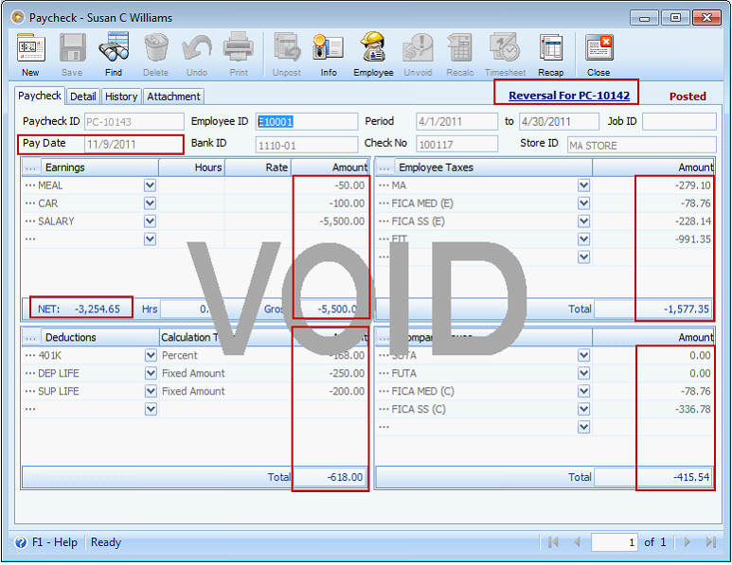This screenshot has width=732, height=565.
Task: Click the Bank ID field 1110-01
Action: pyautogui.click(x=307, y=145)
